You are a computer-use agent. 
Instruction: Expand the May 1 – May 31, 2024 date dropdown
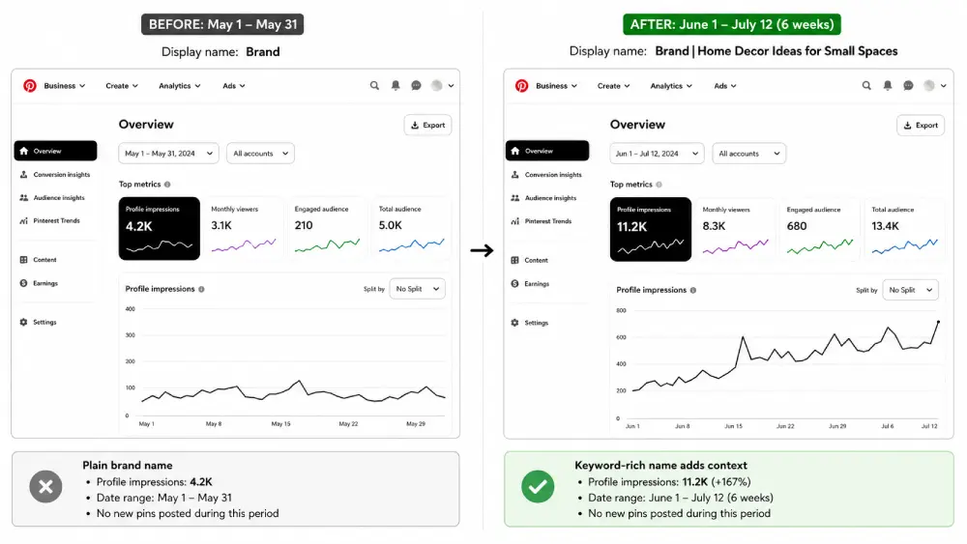[168, 154]
